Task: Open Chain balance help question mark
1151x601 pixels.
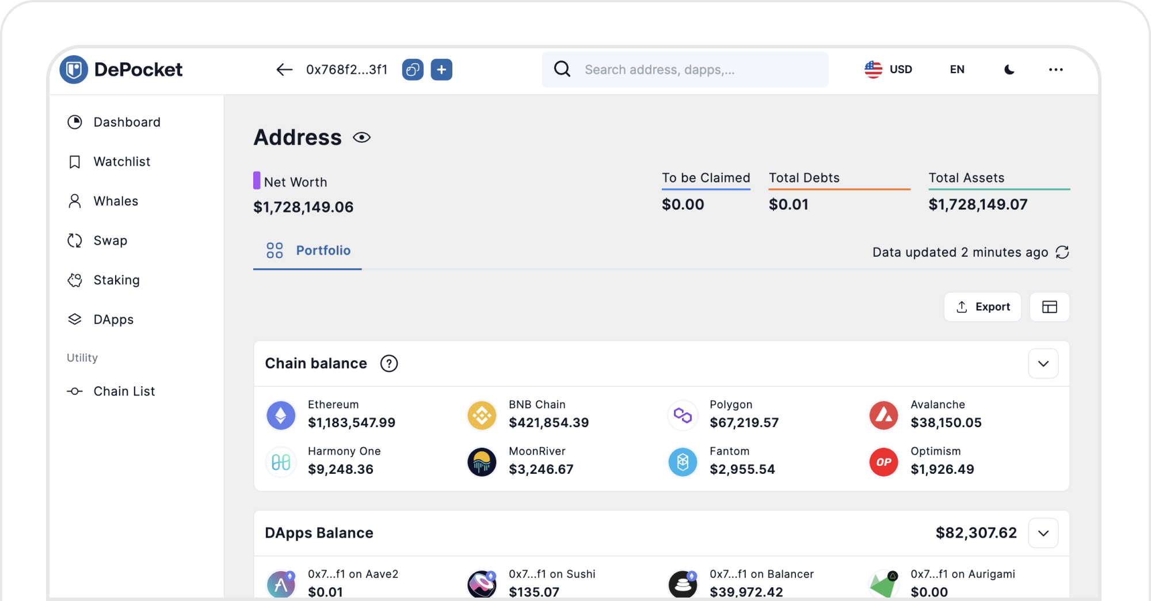Action: click(389, 363)
